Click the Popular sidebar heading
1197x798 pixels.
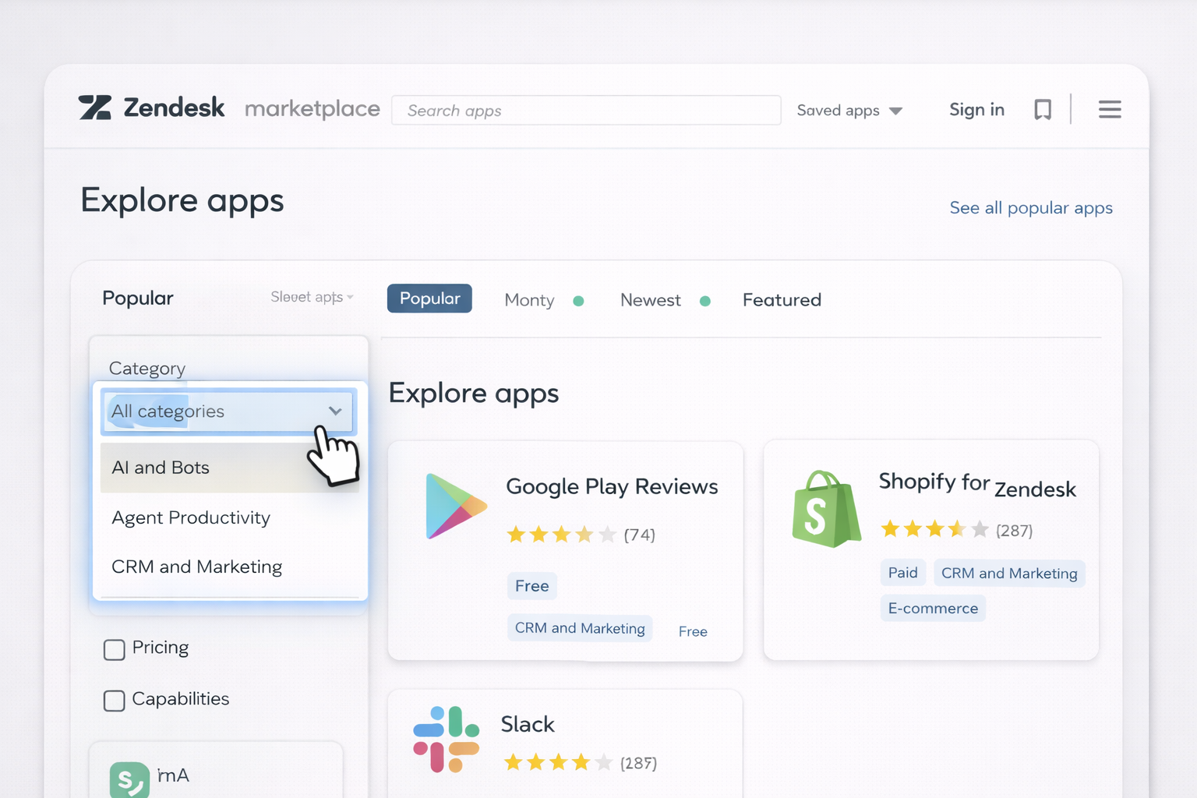tap(138, 298)
